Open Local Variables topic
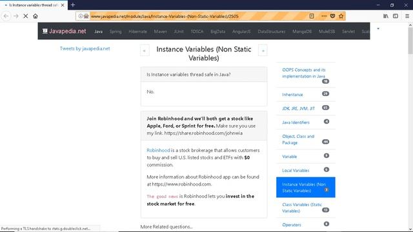This screenshot has width=413, height=232. pyautogui.click(x=296, y=170)
